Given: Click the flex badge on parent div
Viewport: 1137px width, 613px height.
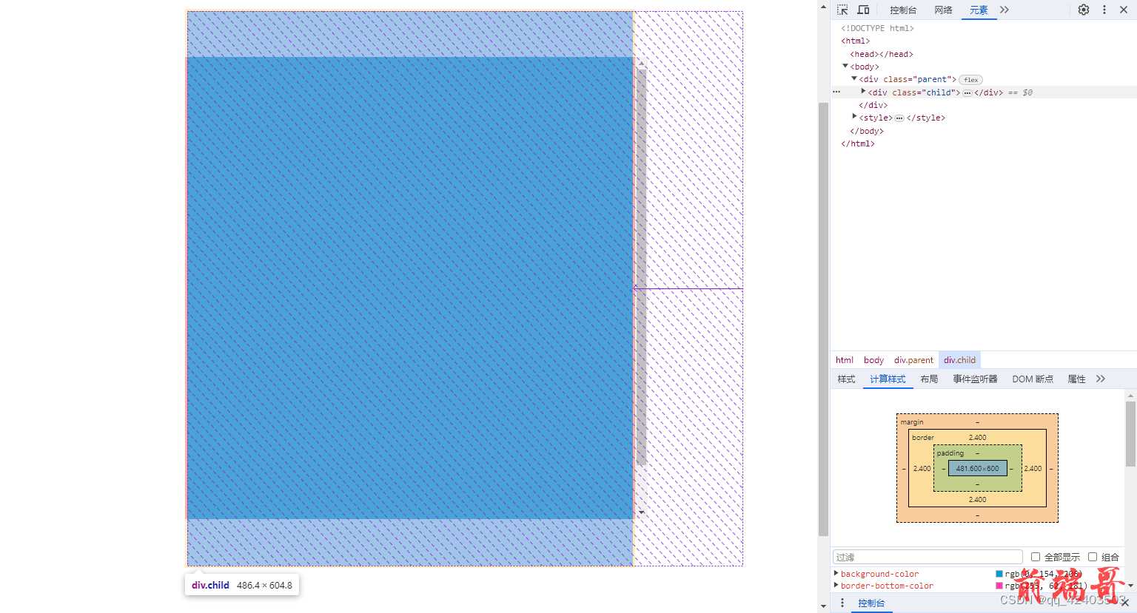Looking at the screenshot, I should [x=970, y=80].
